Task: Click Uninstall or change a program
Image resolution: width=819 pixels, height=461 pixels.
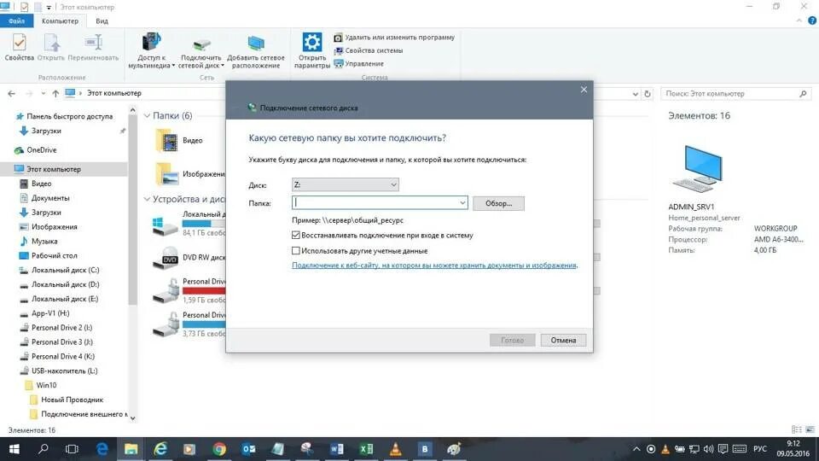Action: coord(394,38)
